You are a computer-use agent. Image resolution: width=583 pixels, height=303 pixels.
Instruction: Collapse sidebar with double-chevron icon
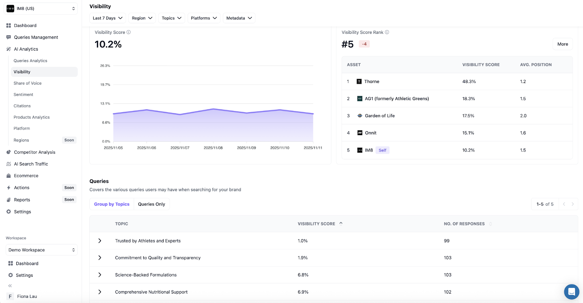pos(10,286)
